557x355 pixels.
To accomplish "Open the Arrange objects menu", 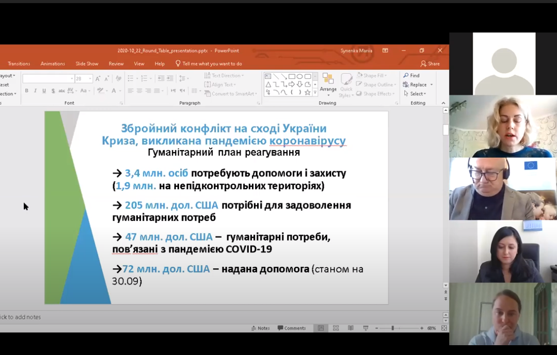I will click(x=328, y=84).
